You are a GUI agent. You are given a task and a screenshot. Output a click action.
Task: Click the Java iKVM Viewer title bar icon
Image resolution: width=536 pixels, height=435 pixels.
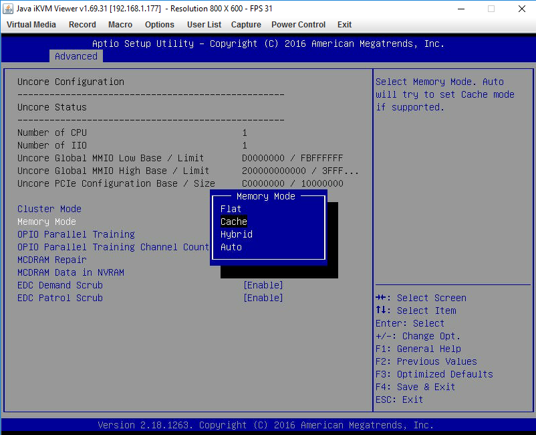coord(9,9)
